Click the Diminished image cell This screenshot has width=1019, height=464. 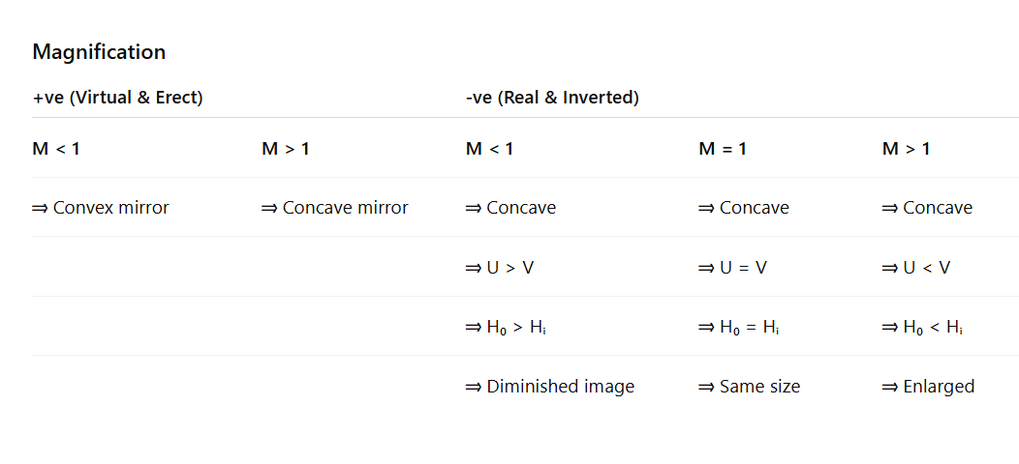(550, 387)
